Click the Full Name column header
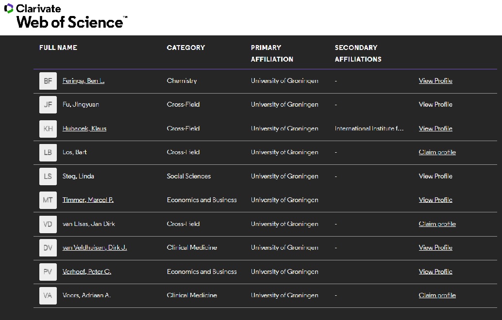 pyautogui.click(x=58, y=48)
